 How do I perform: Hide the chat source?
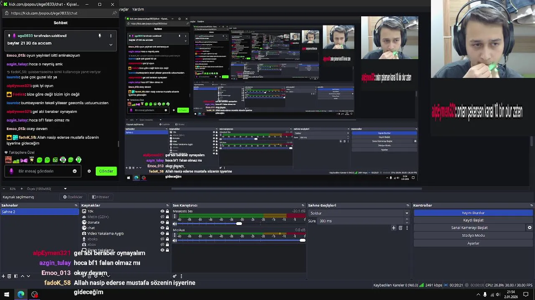[x=163, y=228]
